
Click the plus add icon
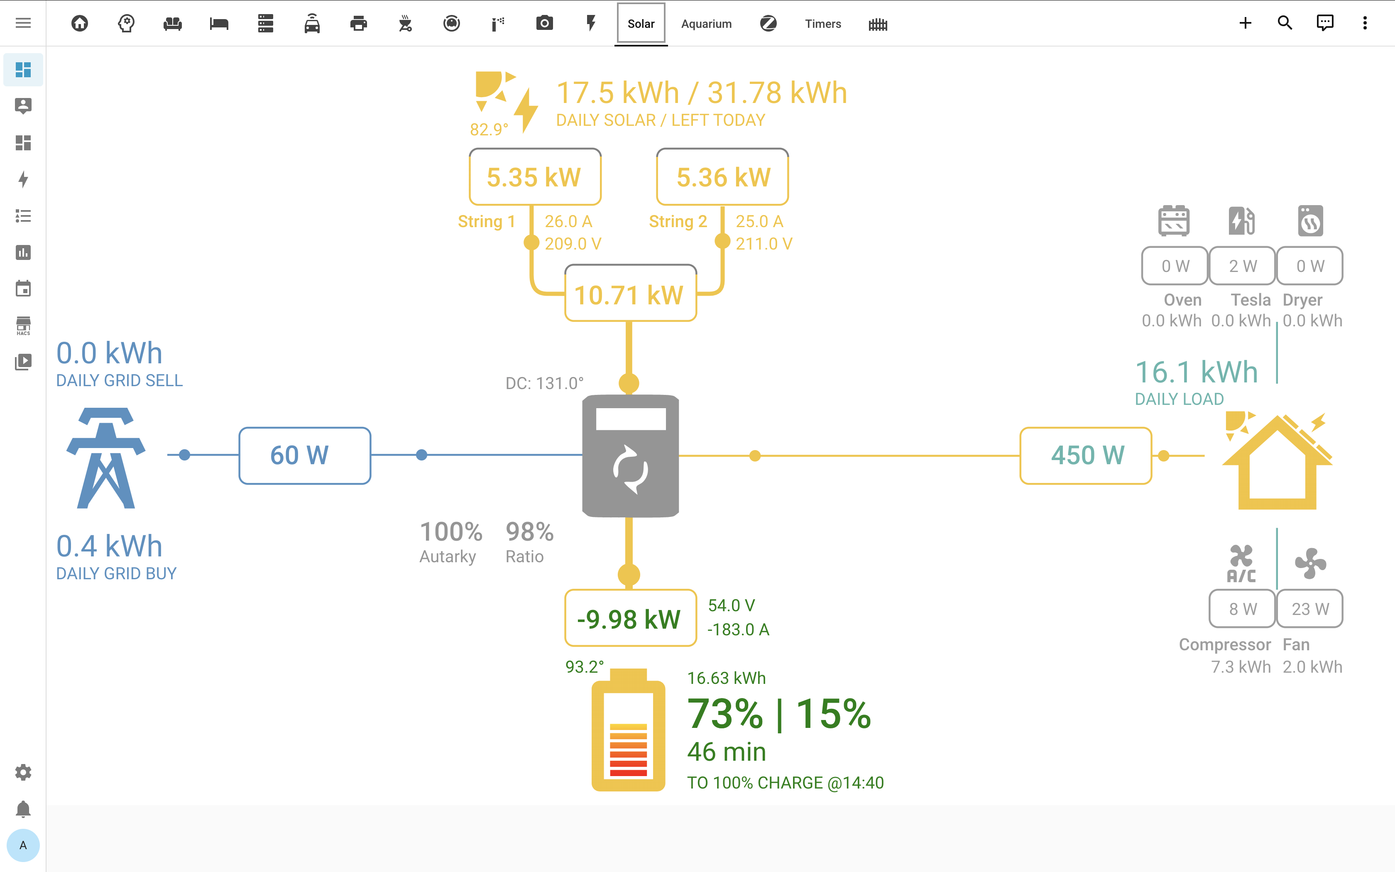(x=1245, y=23)
